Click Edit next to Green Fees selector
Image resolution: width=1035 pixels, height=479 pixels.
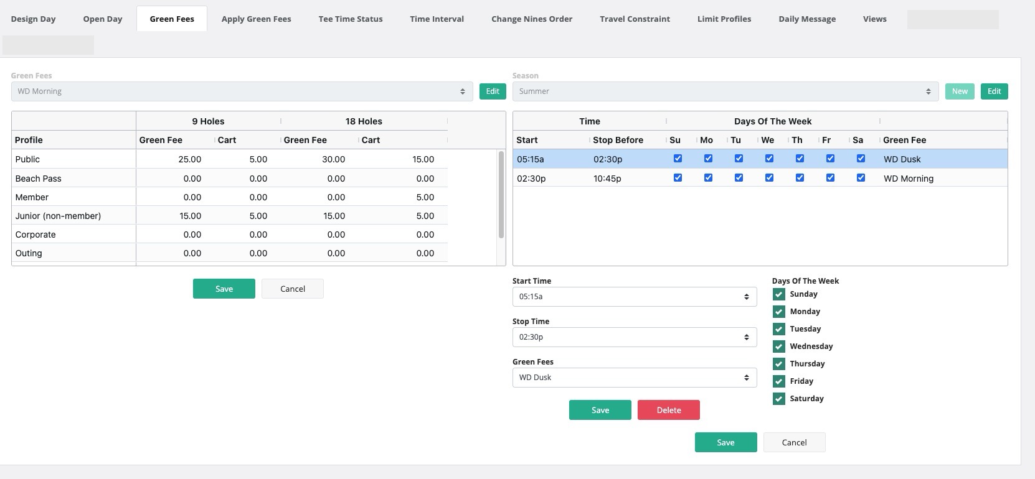[493, 91]
